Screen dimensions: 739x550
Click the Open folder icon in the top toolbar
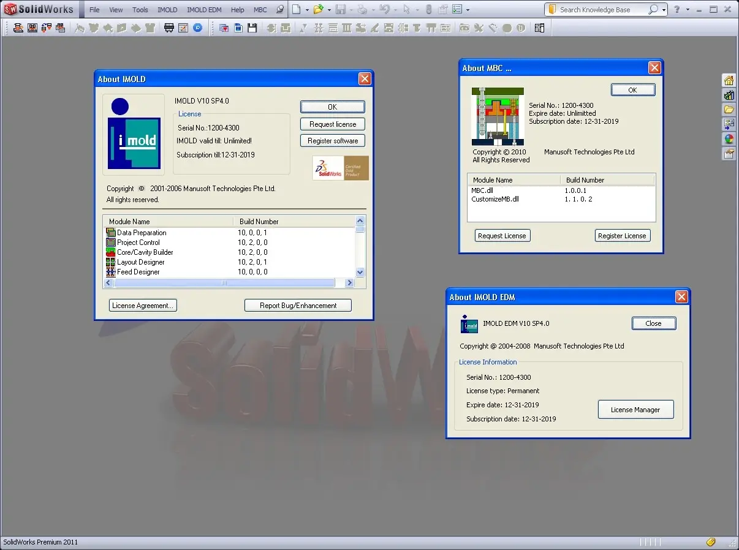coord(318,9)
